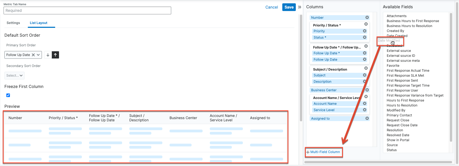The height and width of the screenshot is (166, 459).
Task: Open the List Layout tab
Action: 39,23
